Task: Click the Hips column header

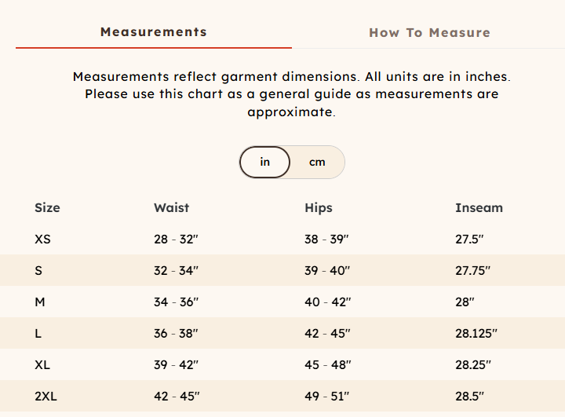Action: click(x=319, y=208)
